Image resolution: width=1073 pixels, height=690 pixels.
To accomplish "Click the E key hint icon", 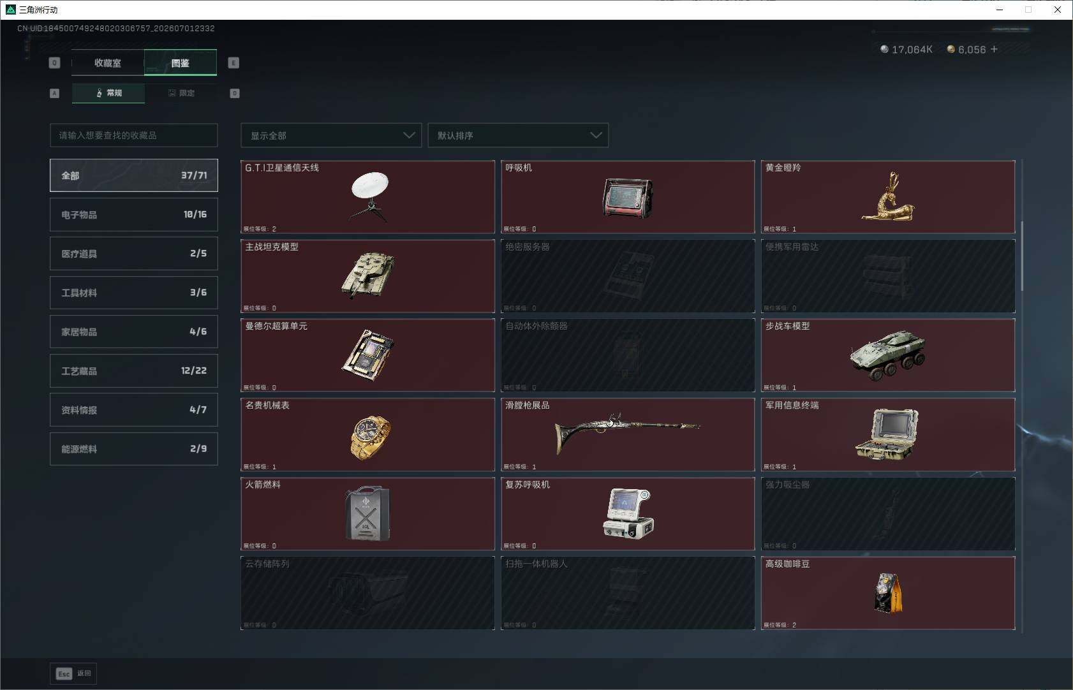I will [x=233, y=62].
